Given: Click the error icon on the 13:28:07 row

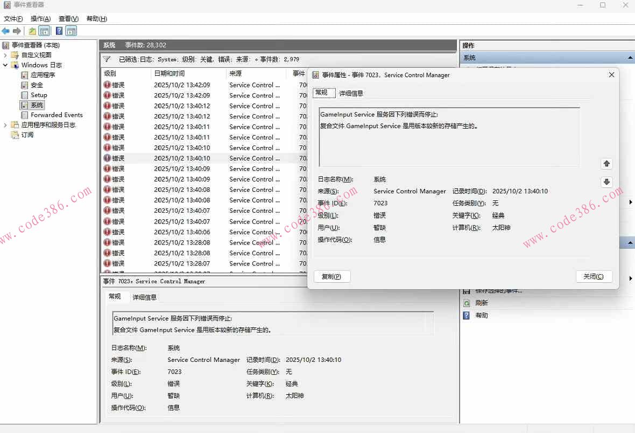Looking at the screenshot, I should (x=107, y=263).
